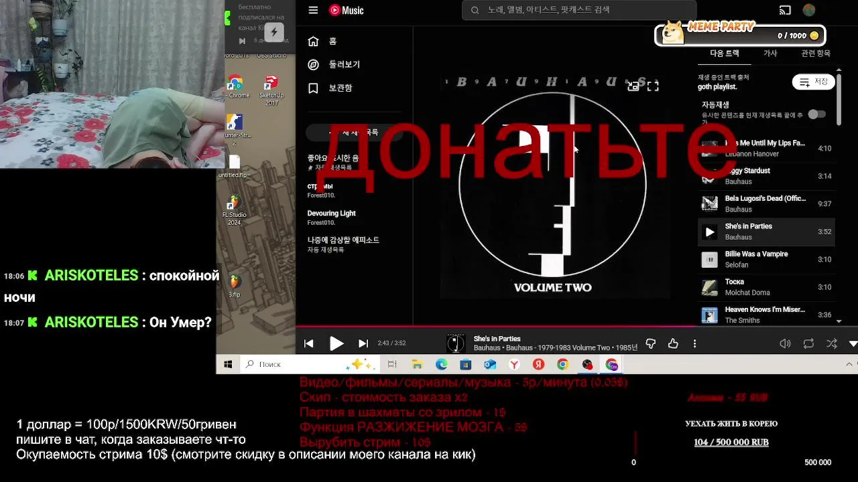Dislike the current song

click(x=650, y=343)
